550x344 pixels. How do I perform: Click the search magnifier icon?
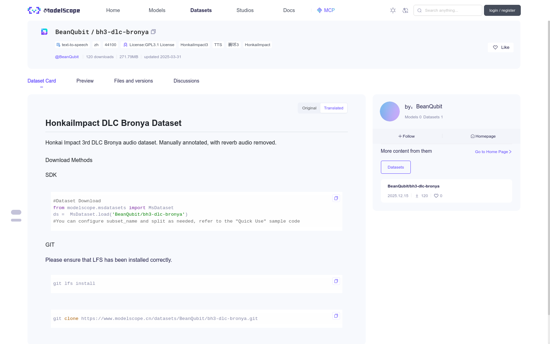[419, 10]
